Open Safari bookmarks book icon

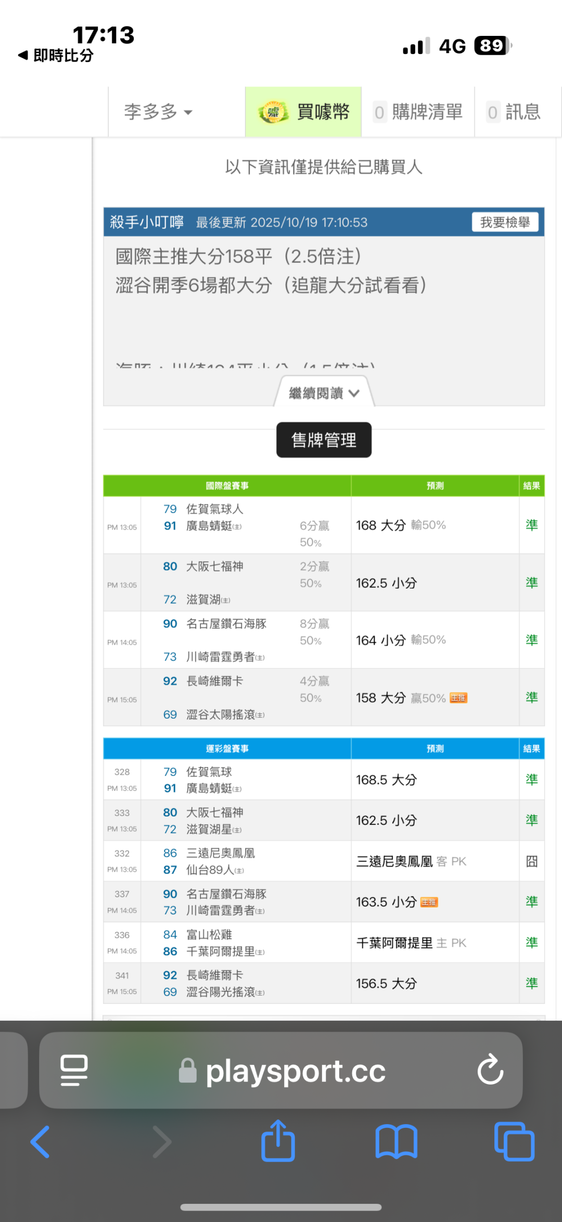396,1141
